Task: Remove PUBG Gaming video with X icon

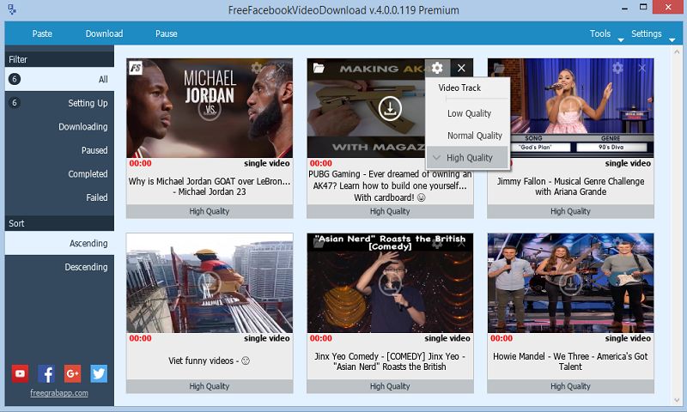Action: [x=461, y=68]
